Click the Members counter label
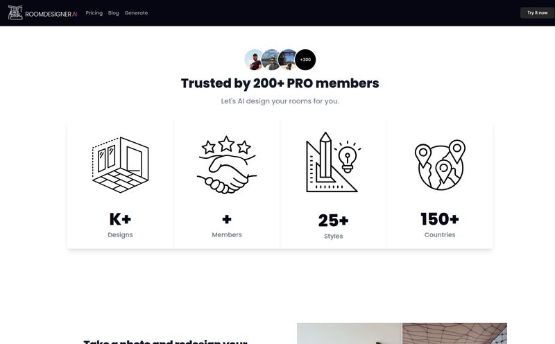Screen dimensions: 555x344 coord(227,234)
